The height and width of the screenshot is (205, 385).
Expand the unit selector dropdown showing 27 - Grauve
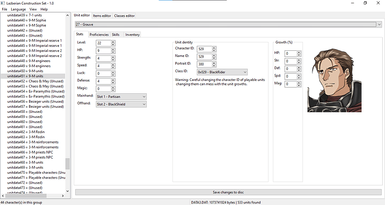coord(379,25)
